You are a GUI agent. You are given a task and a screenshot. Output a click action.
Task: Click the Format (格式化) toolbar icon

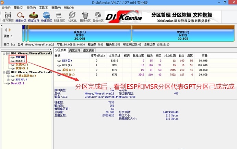[x=72, y=17]
